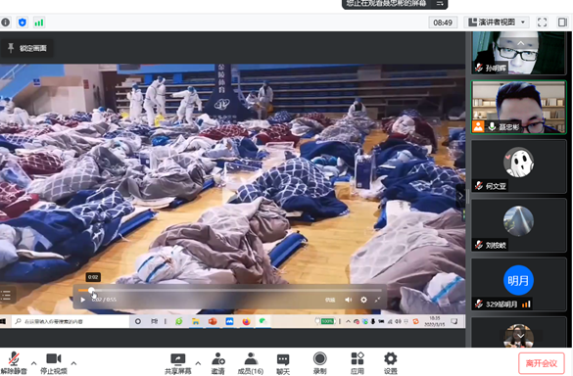
Task: Unmute microphone with 解除静音
Action: (14, 363)
